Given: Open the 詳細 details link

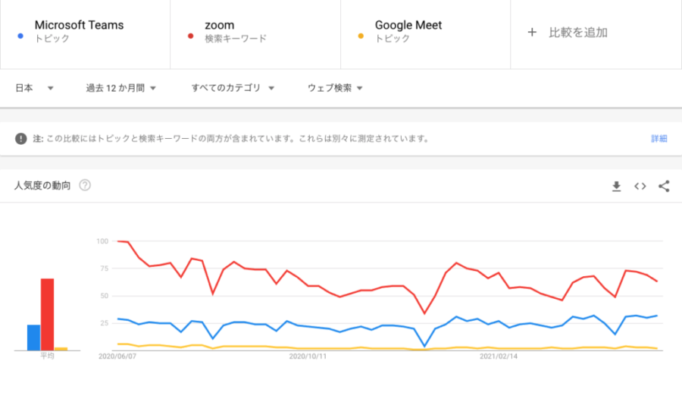Looking at the screenshot, I should coord(659,139).
